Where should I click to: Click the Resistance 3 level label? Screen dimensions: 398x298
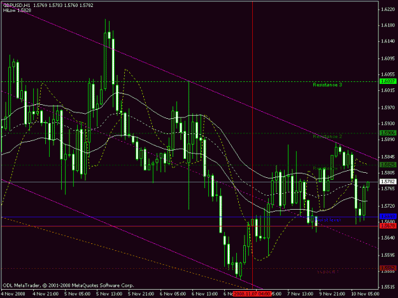click(327, 85)
